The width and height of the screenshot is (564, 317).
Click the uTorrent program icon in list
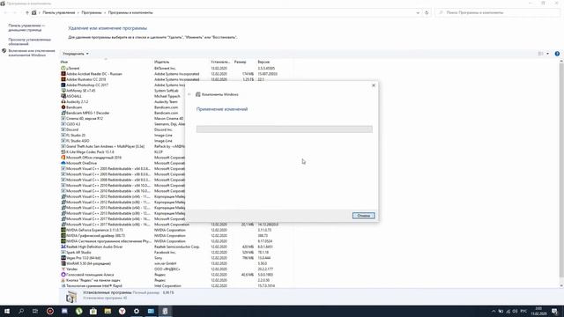(x=63, y=68)
